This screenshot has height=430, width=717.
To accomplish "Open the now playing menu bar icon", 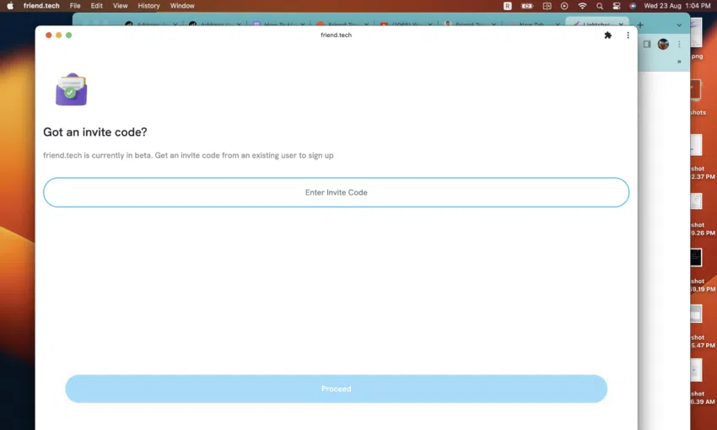I will pyautogui.click(x=564, y=6).
